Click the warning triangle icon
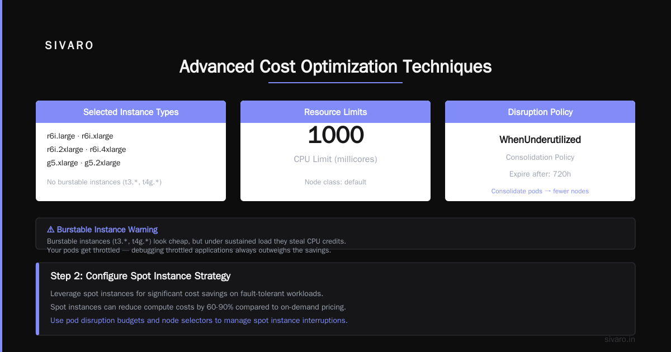This screenshot has height=352, width=671. (51, 230)
